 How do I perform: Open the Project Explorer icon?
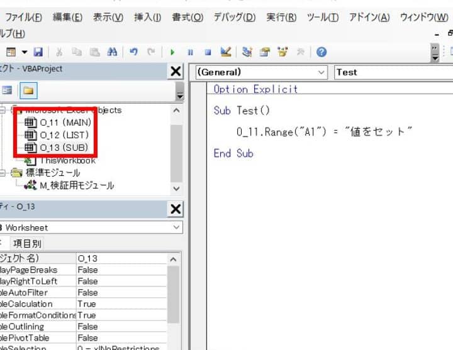click(x=247, y=52)
